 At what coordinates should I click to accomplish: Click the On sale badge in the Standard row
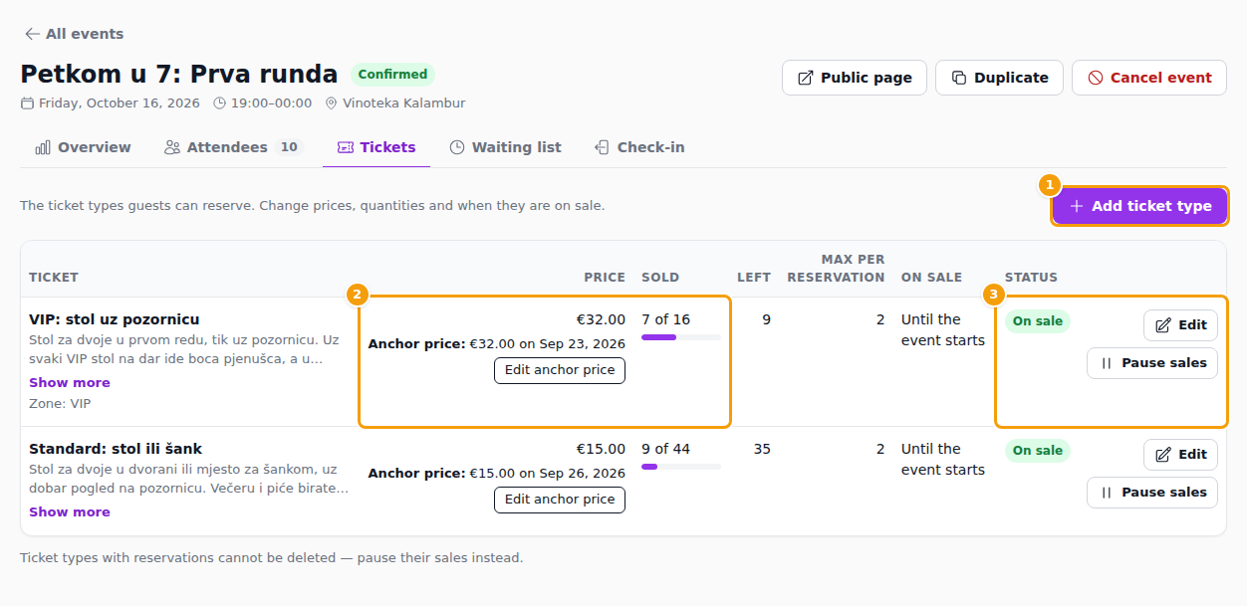click(1038, 451)
